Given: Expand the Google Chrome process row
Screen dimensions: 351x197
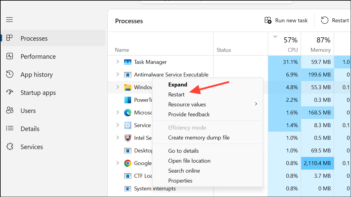Looking at the screenshot, I should coord(118,163).
